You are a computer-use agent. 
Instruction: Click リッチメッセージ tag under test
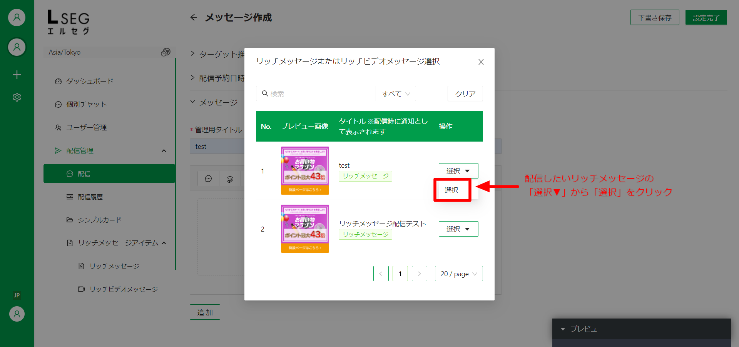pos(365,176)
